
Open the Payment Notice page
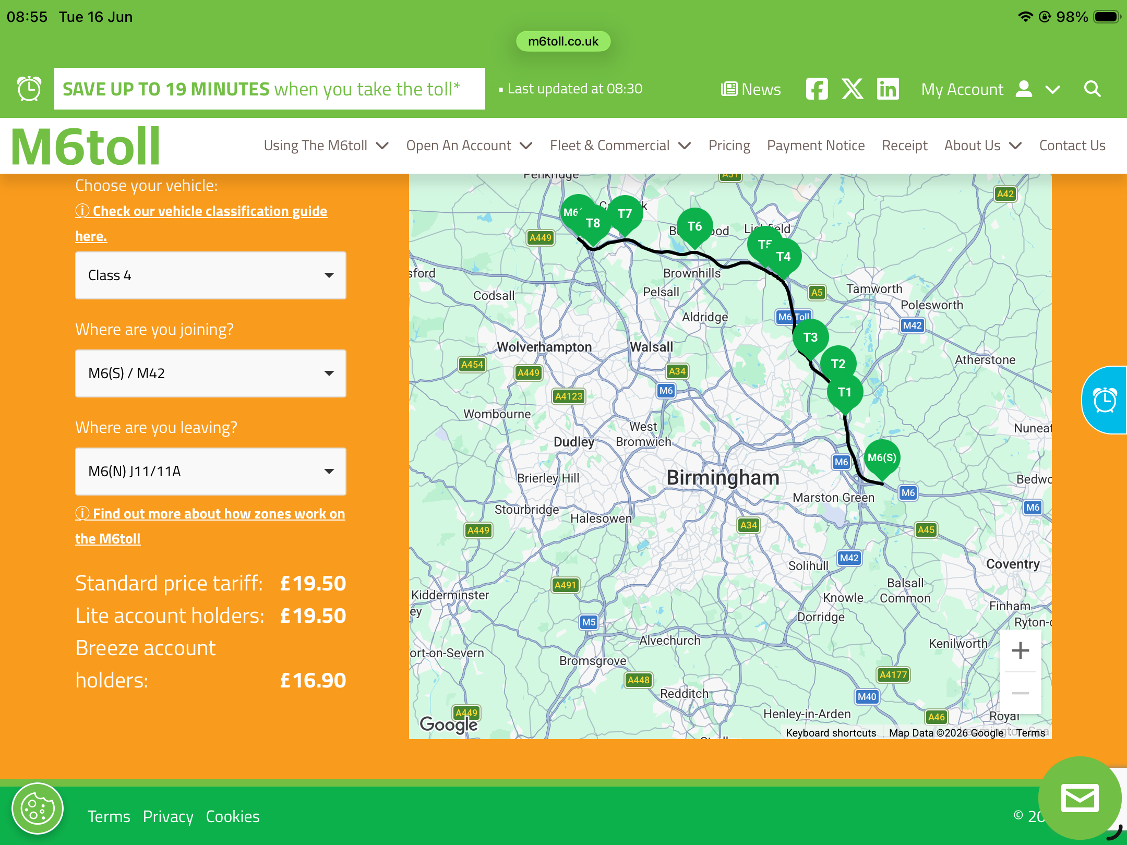pos(816,146)
